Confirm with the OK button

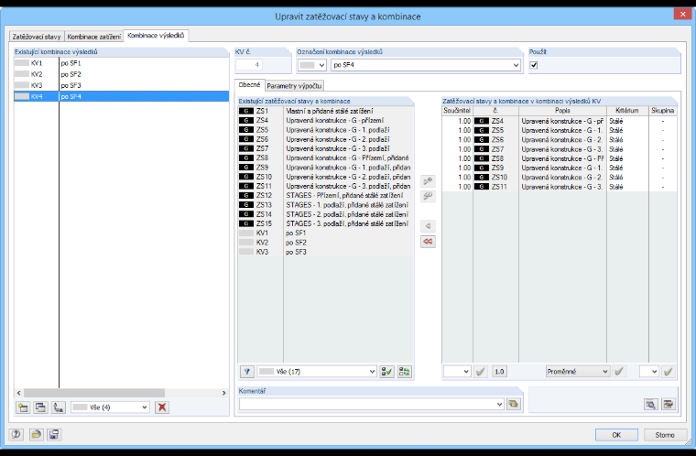(x=616, y=435)
